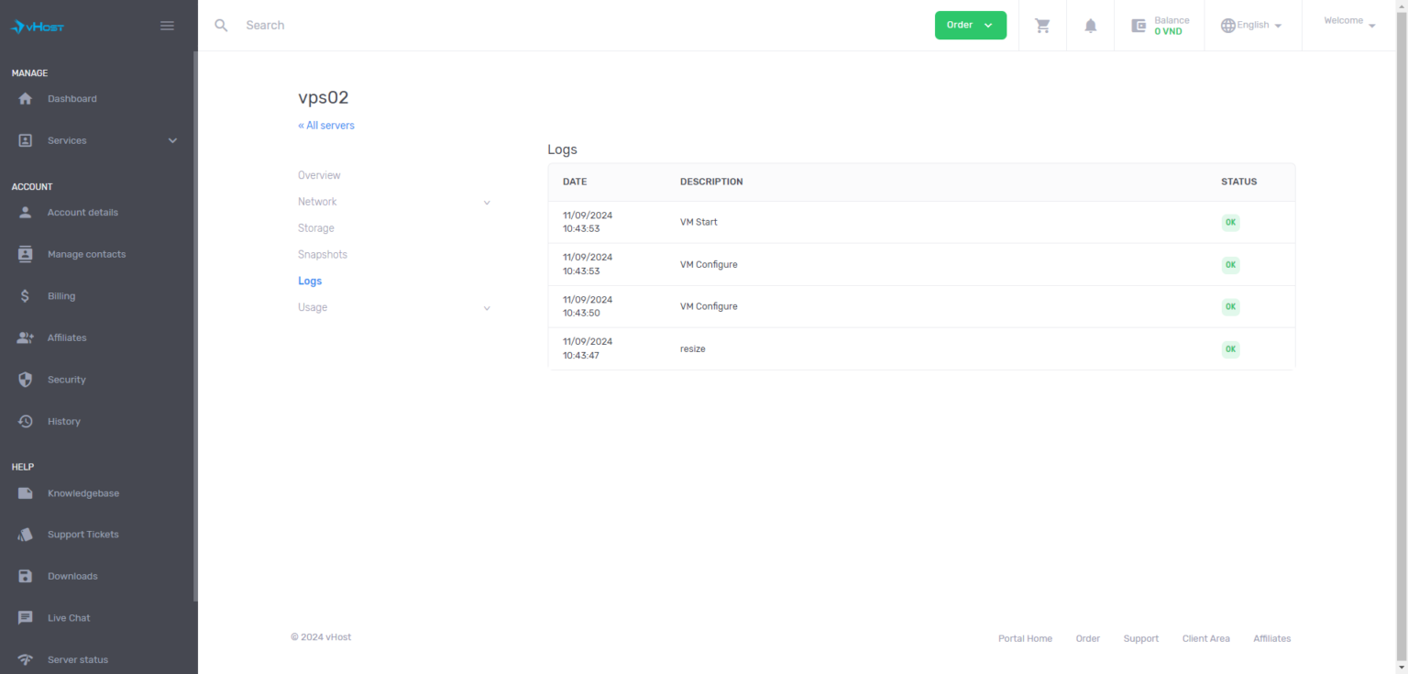This screenshot has height=674, width=1408.
Task: Click the resize log description
Action: 693,349
